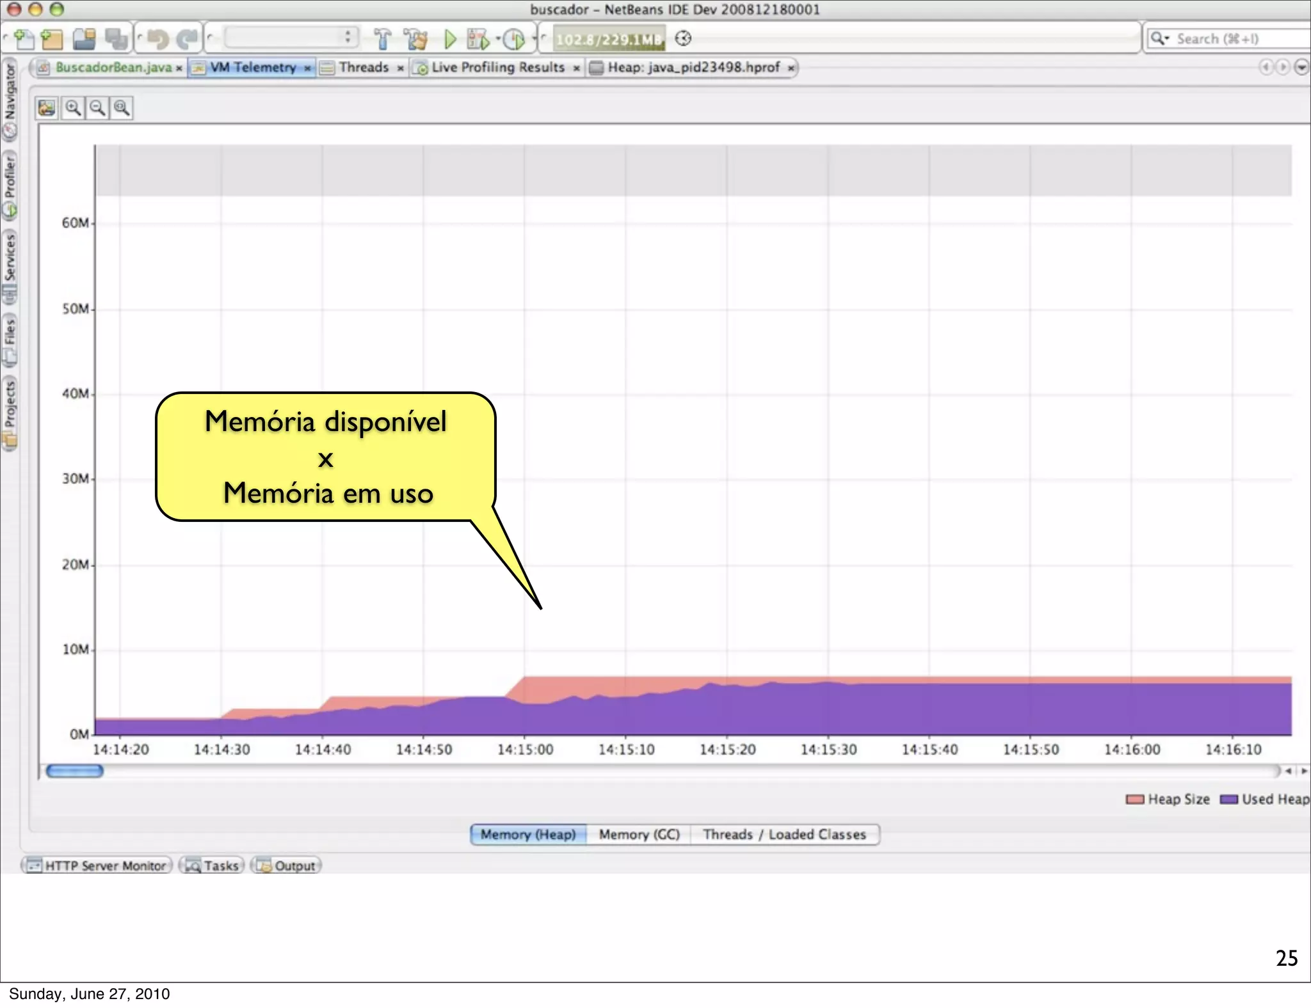Expand the open documents list arrow
The height and width of the screenshot is (1008, 1311).
click(x=1301, y=67)
